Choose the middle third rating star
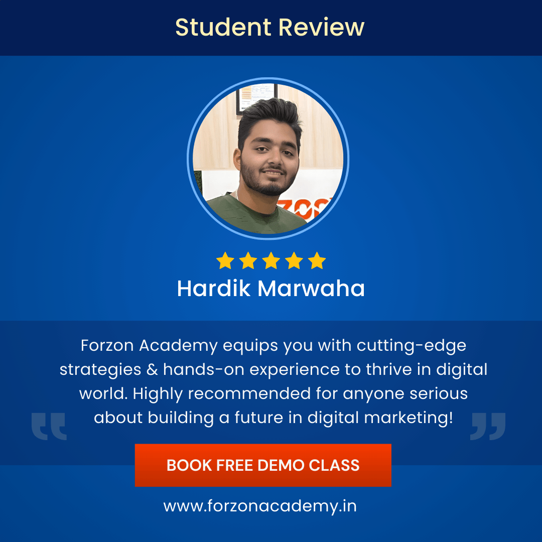This screenshot has height=542, width=542. (x=271, y=260)
